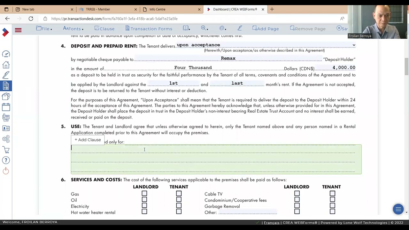The height and width of the screenshot is (230, 409).
Task: Check Tenant box for Electricity
Action: coord(179,205)
